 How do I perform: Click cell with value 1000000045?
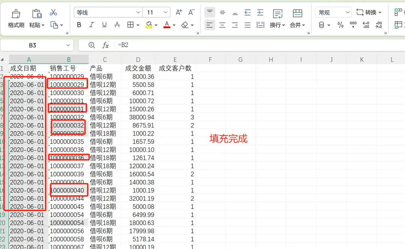(x=69, y=207)
